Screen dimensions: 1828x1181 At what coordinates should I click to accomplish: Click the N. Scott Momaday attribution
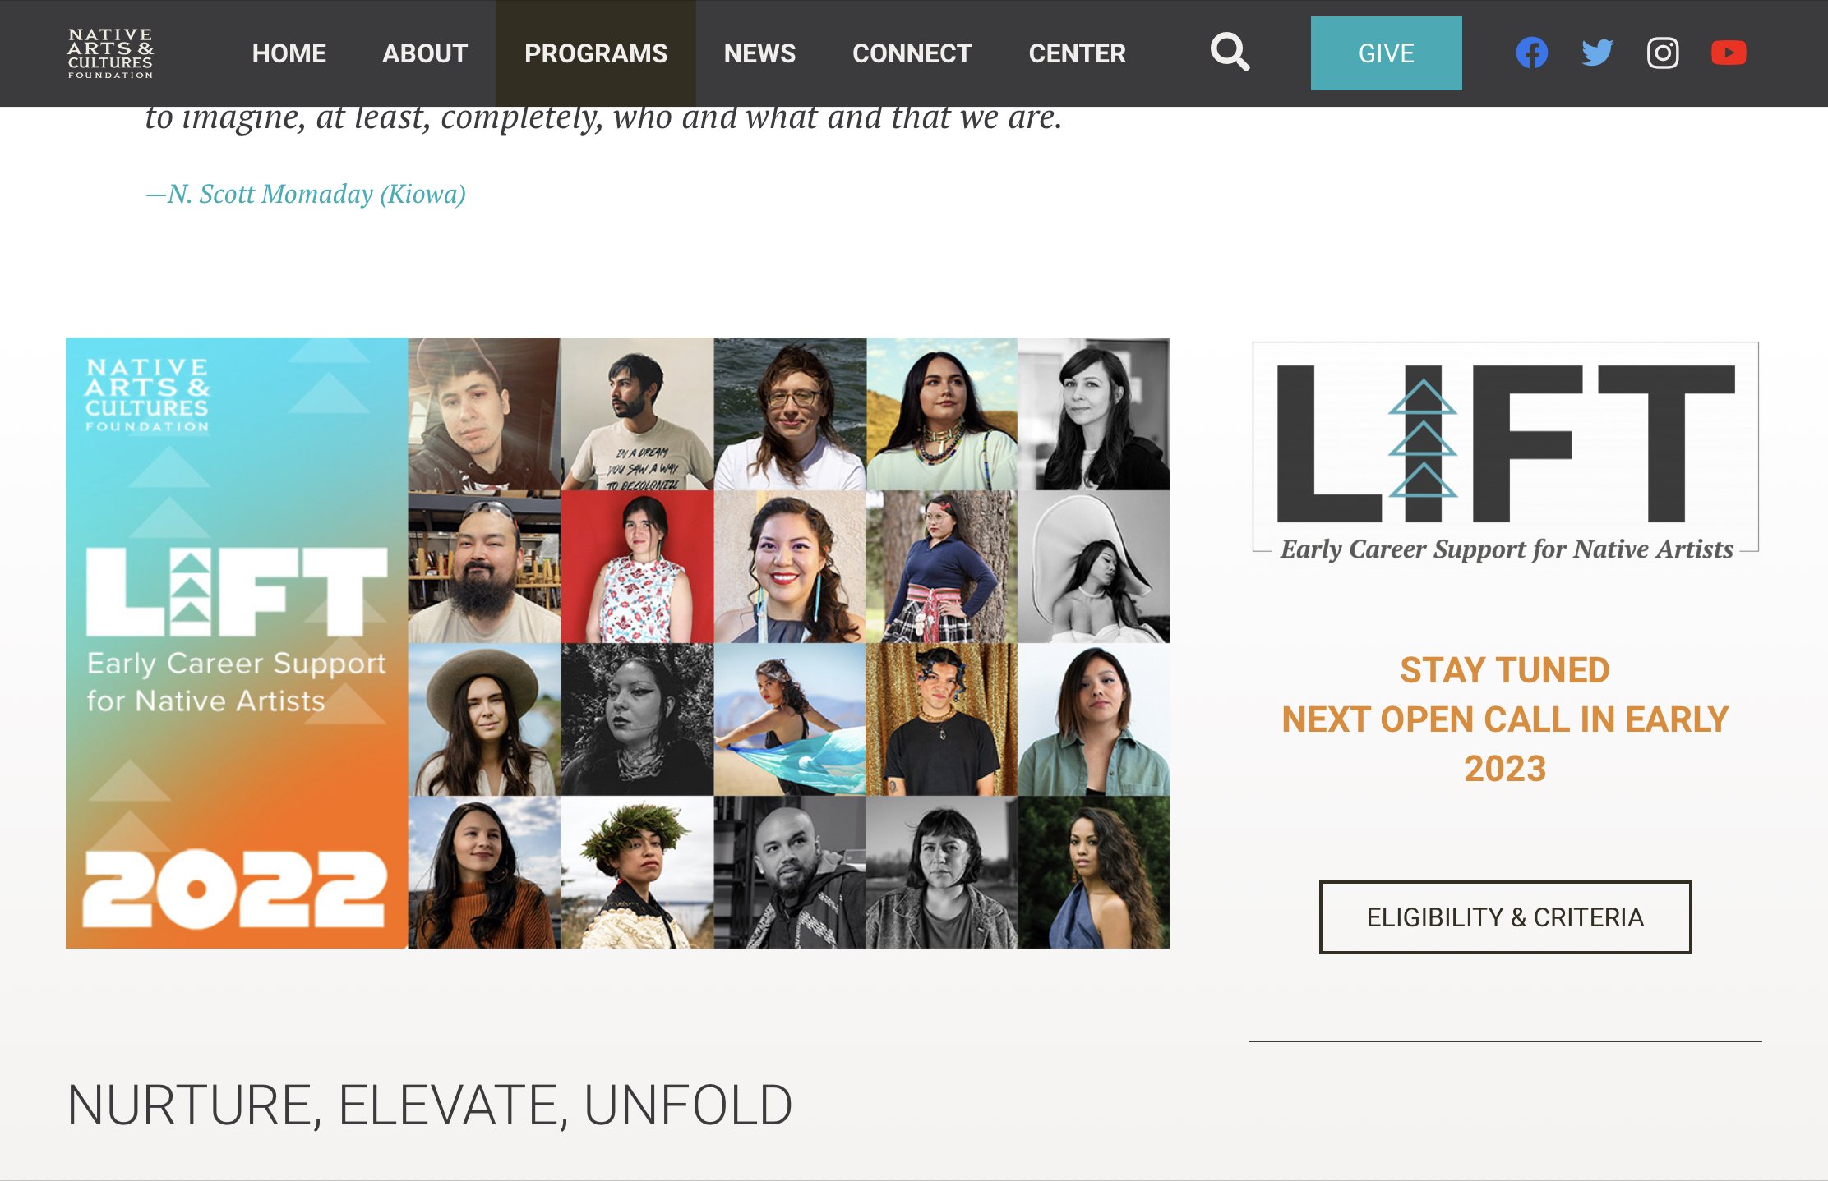coord(306,194)
